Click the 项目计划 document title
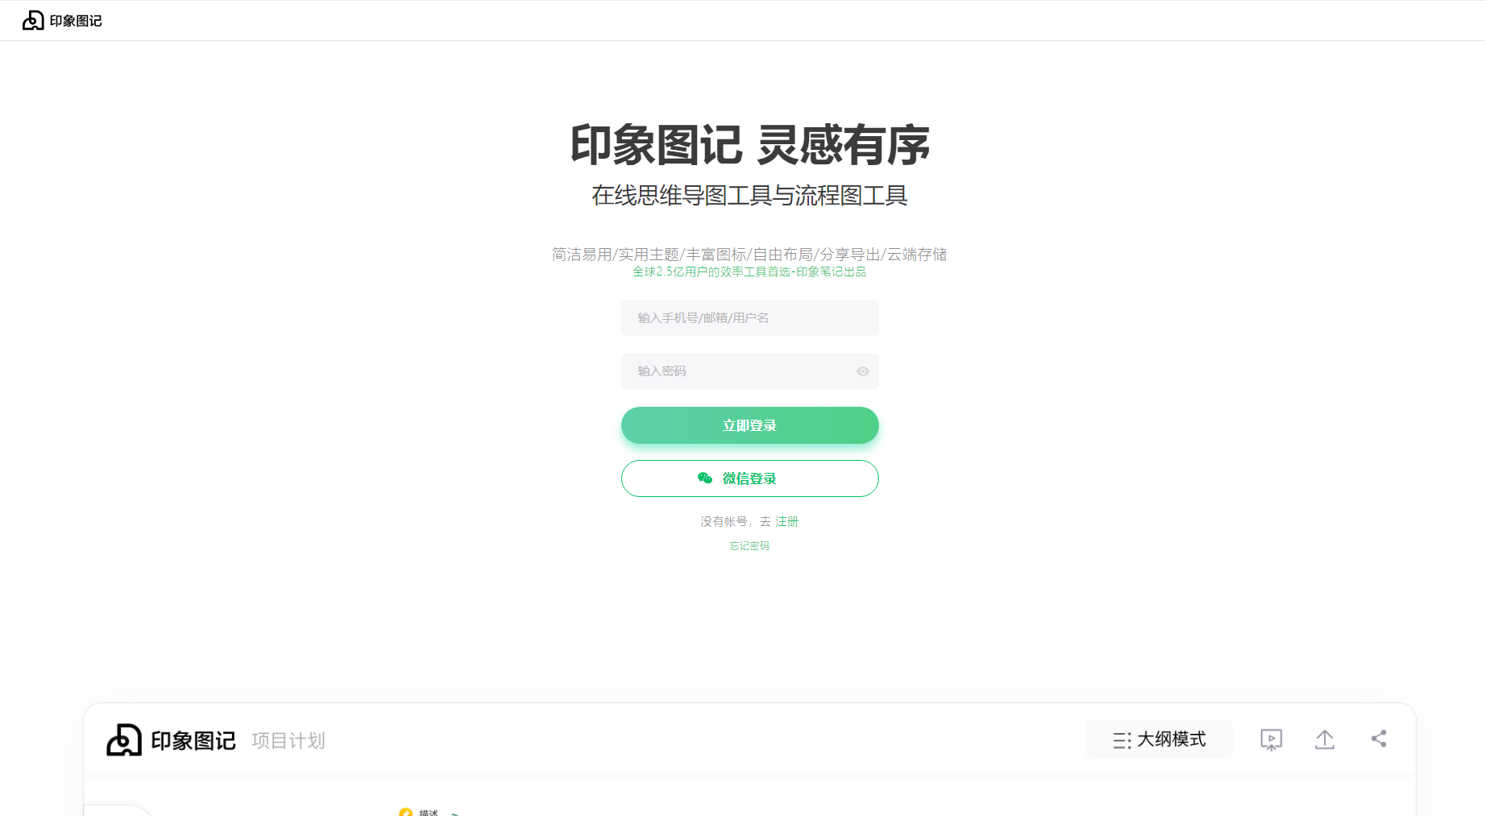 [288, 740]
